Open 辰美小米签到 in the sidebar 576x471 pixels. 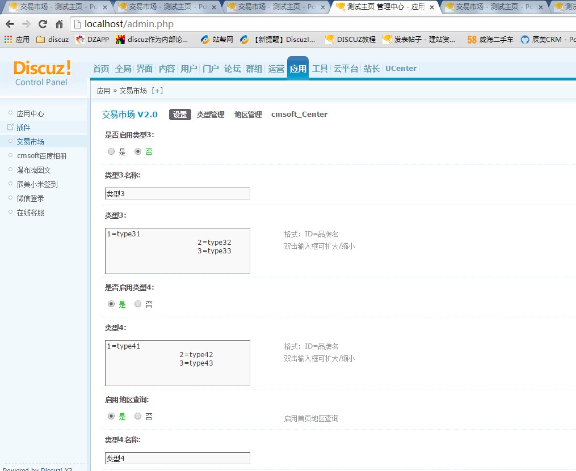click(37, 184)
